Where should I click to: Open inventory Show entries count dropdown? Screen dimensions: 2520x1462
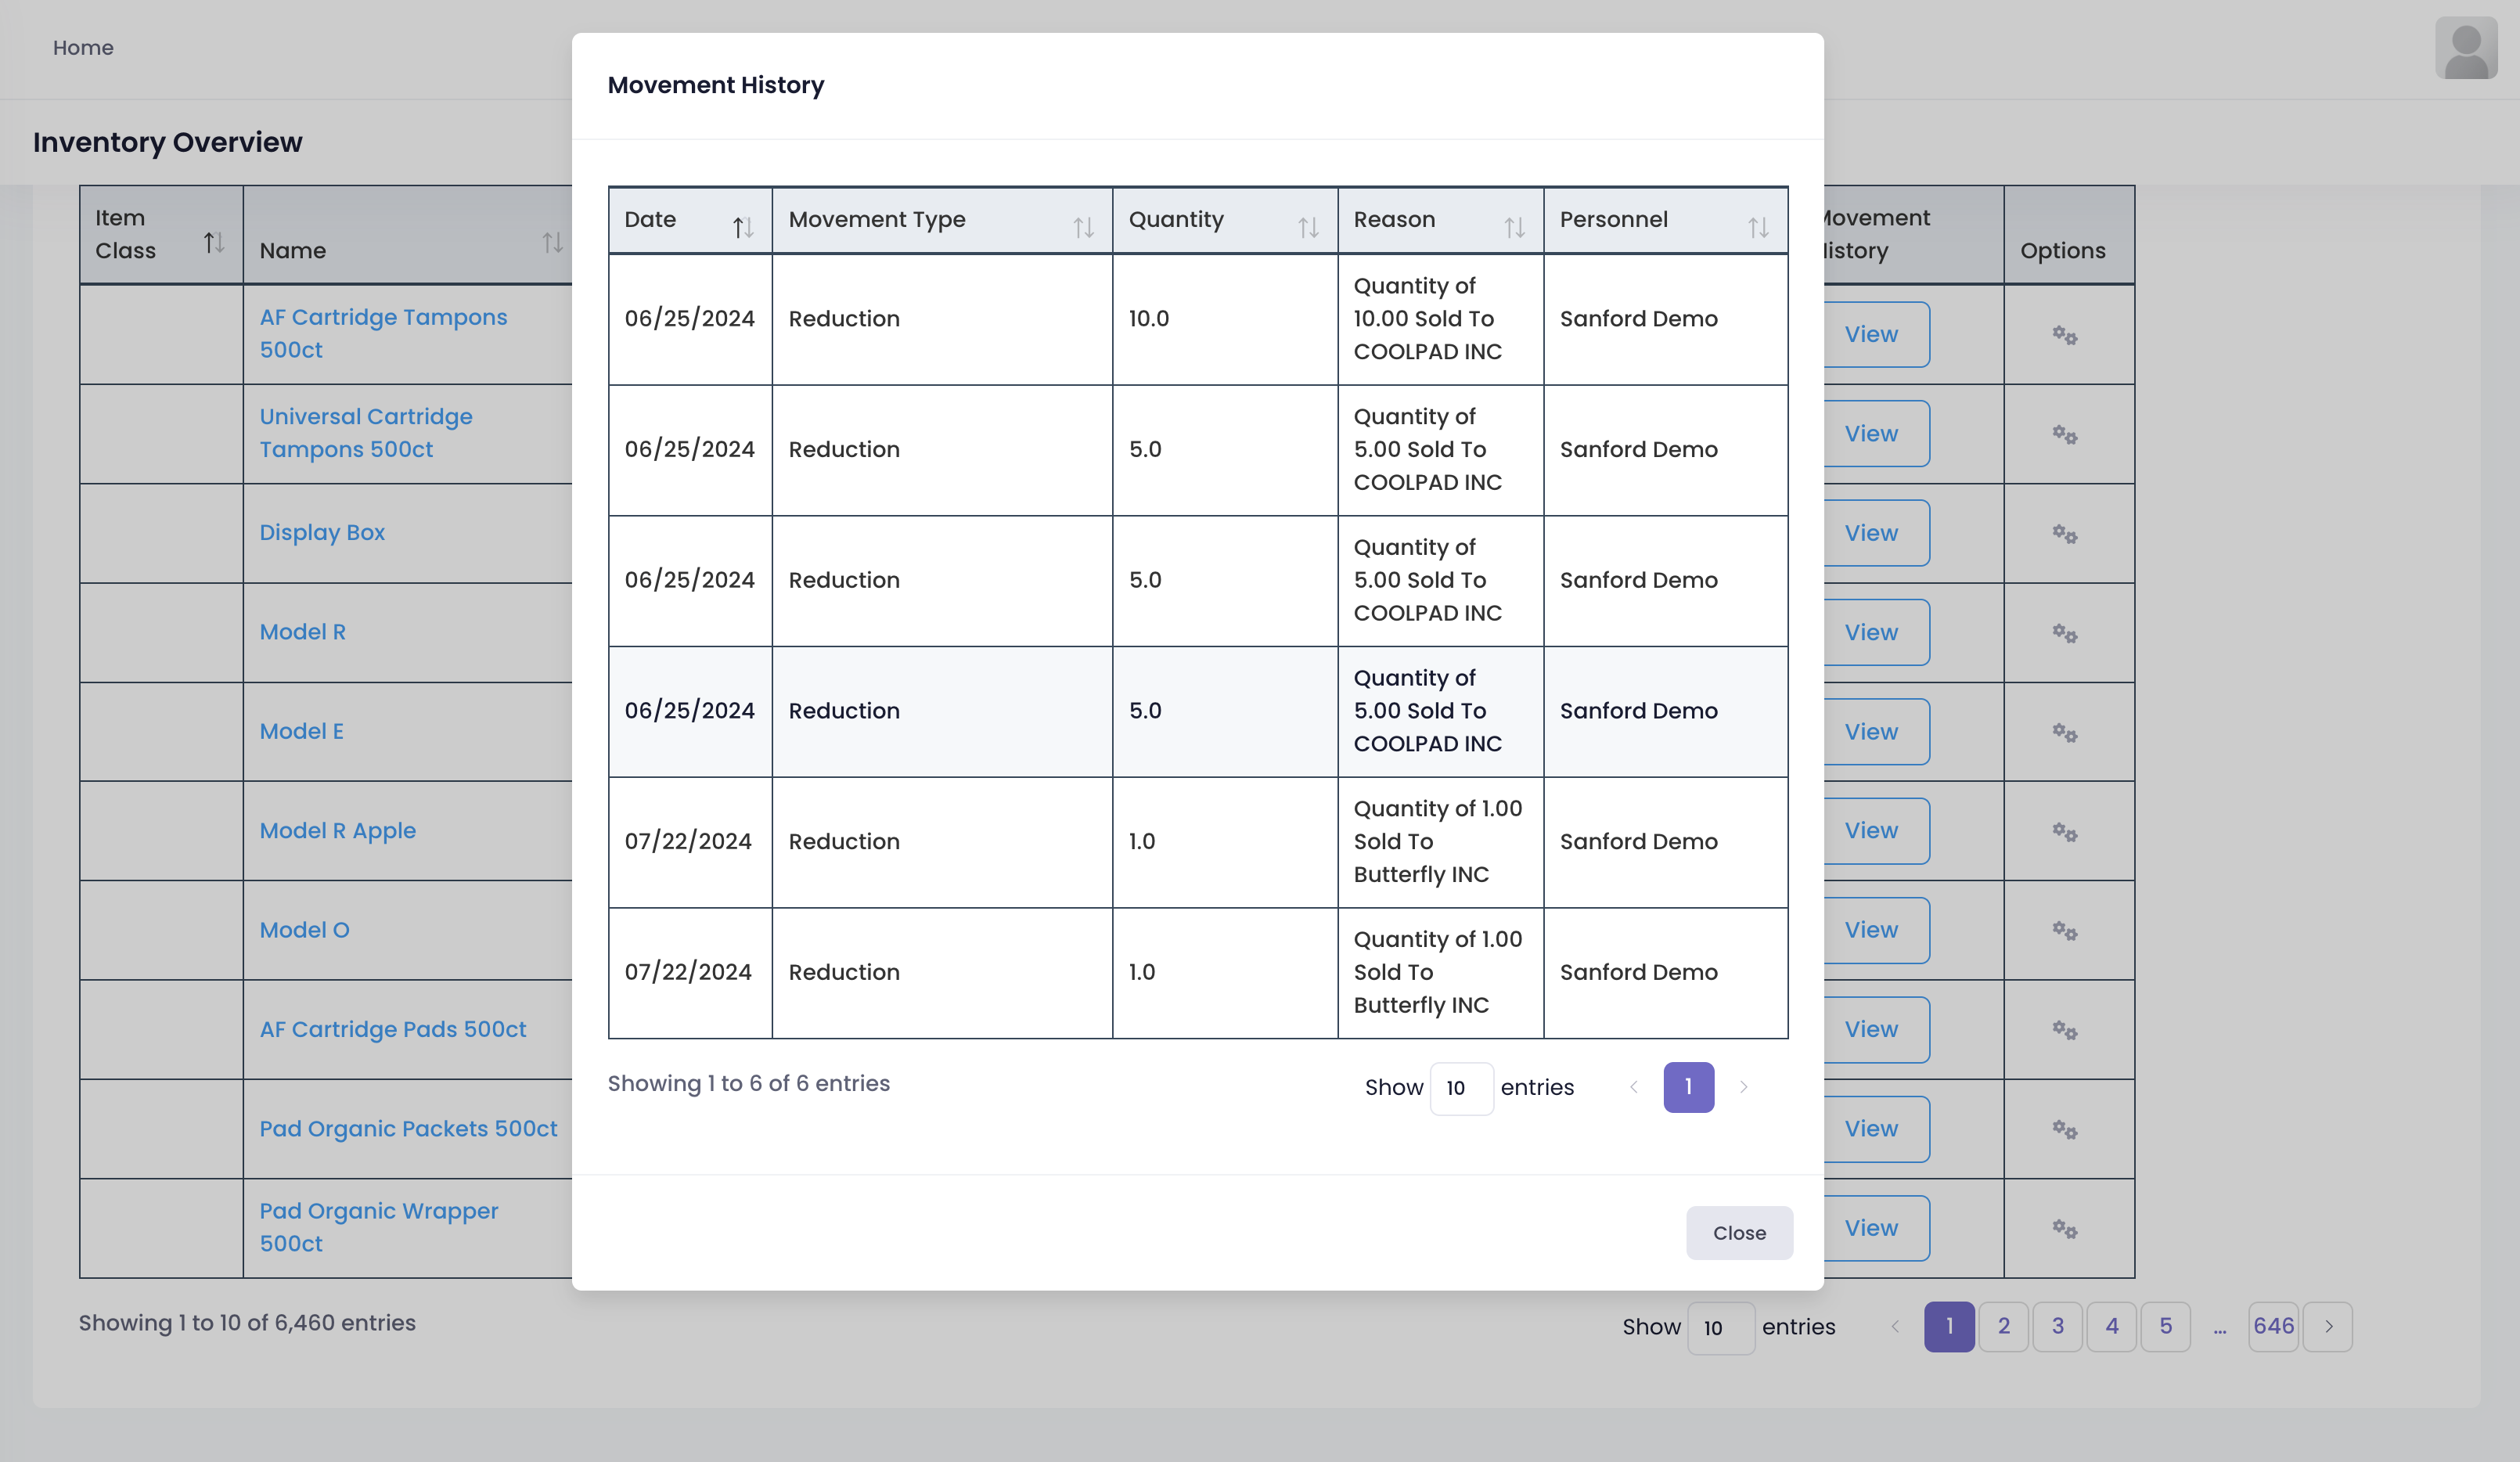click(x=1720, y=1328)
